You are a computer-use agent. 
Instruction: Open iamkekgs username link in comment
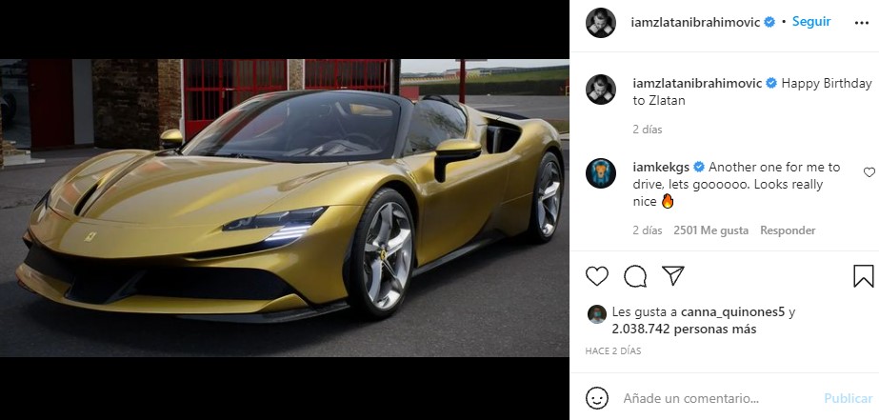point(663,167)
